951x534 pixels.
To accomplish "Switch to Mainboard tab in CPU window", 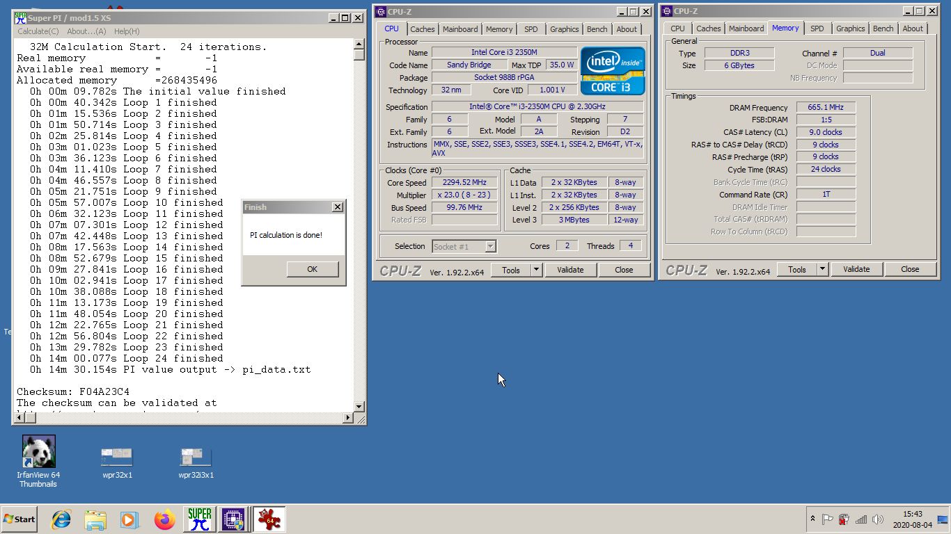I will pyautogui.click(x=460, y=29).
